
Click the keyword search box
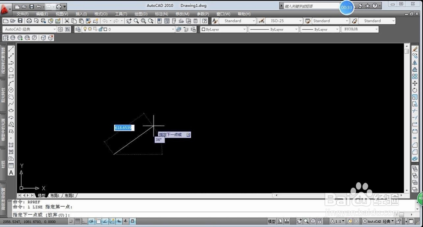(x=311, y=6)
